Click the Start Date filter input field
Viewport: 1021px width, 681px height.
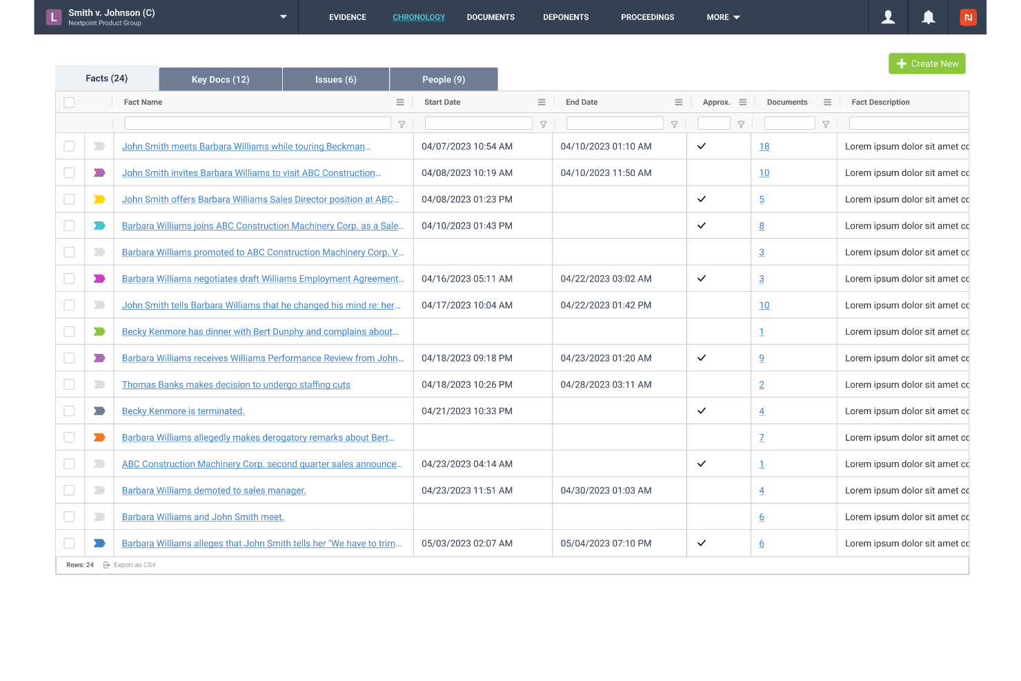[x=479, y=124]
